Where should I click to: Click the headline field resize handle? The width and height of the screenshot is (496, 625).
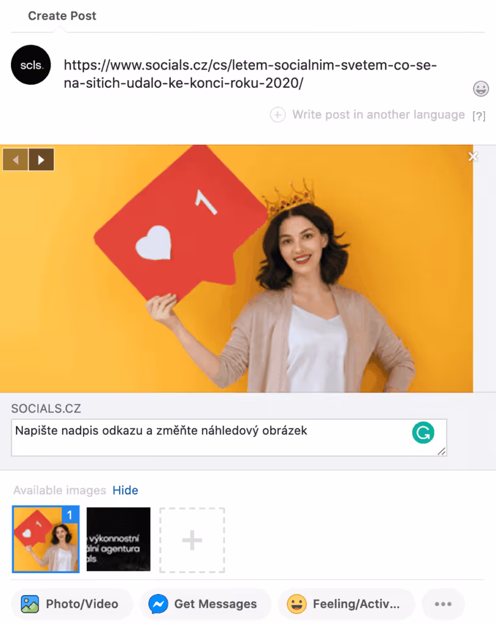tap(442, 451)
